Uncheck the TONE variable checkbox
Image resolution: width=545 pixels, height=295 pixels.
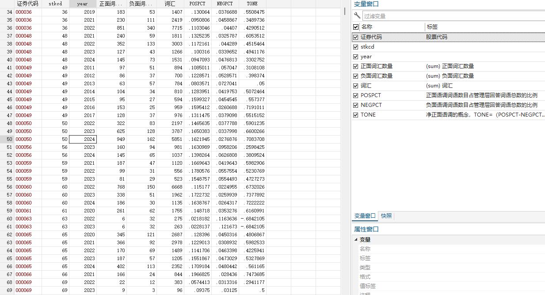coord(356,115)
